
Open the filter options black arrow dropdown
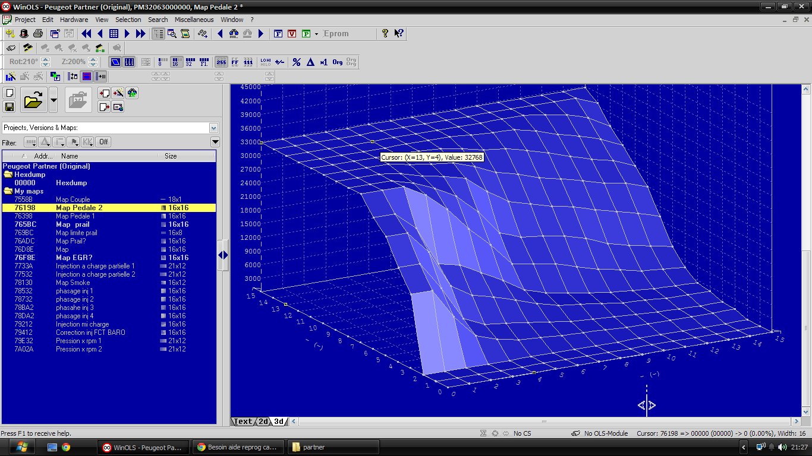215,142
